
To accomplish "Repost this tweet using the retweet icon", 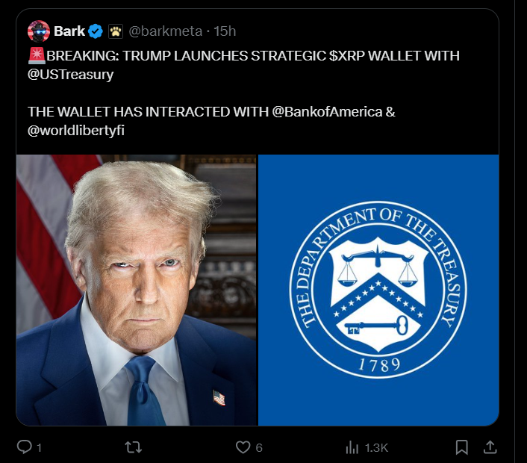I will tap(133, 447).
